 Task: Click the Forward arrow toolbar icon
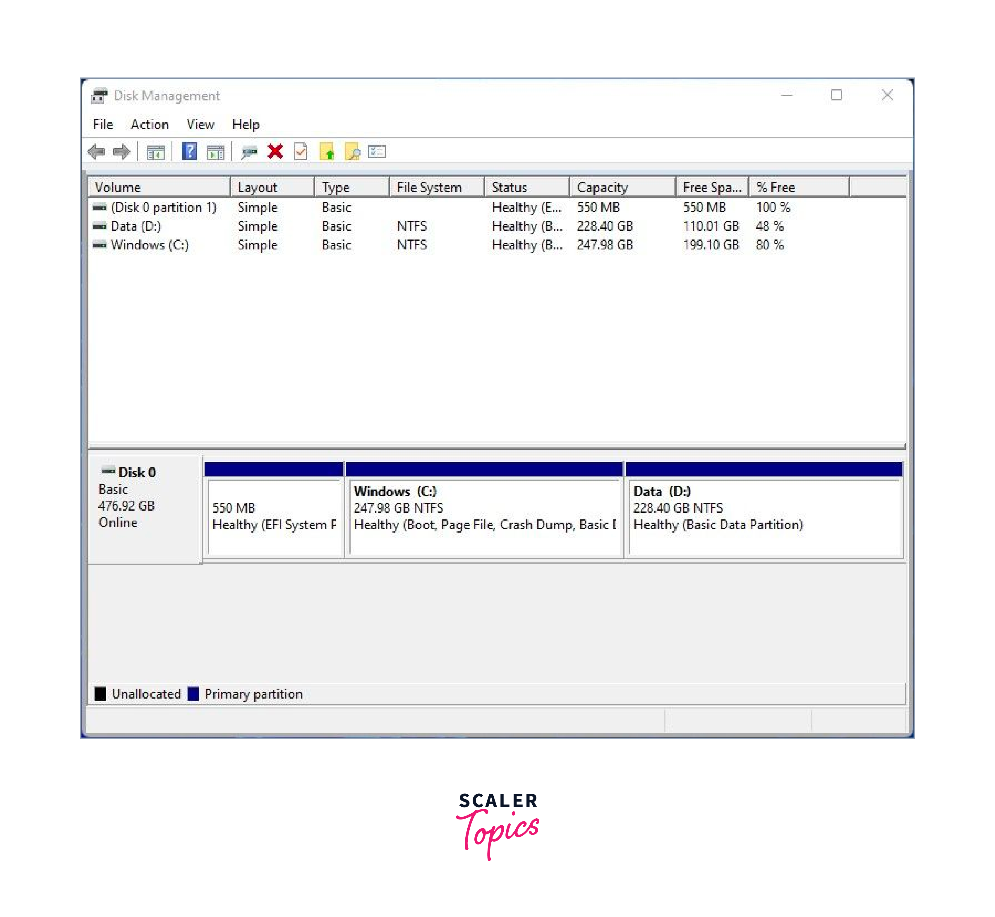pos(121,151)
